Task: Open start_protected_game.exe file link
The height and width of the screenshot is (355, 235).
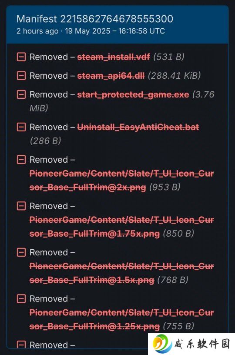Action: tap(133, 95)
